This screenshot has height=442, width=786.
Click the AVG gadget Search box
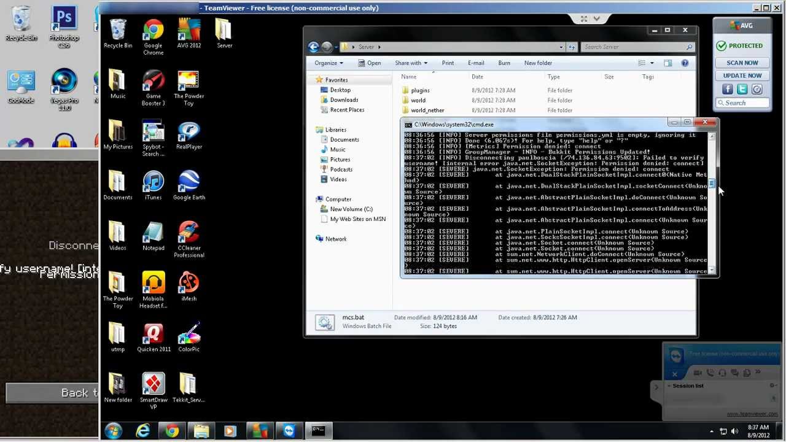pos(742,103)
